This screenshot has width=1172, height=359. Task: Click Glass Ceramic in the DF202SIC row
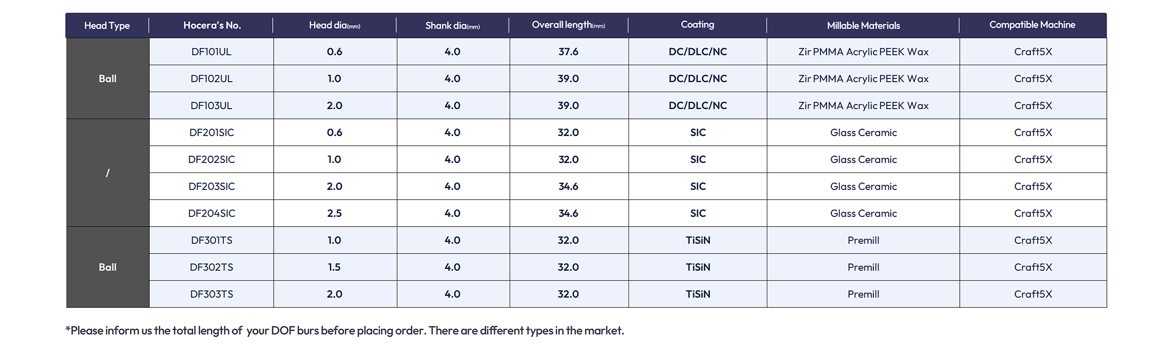[x=863, y=159]
